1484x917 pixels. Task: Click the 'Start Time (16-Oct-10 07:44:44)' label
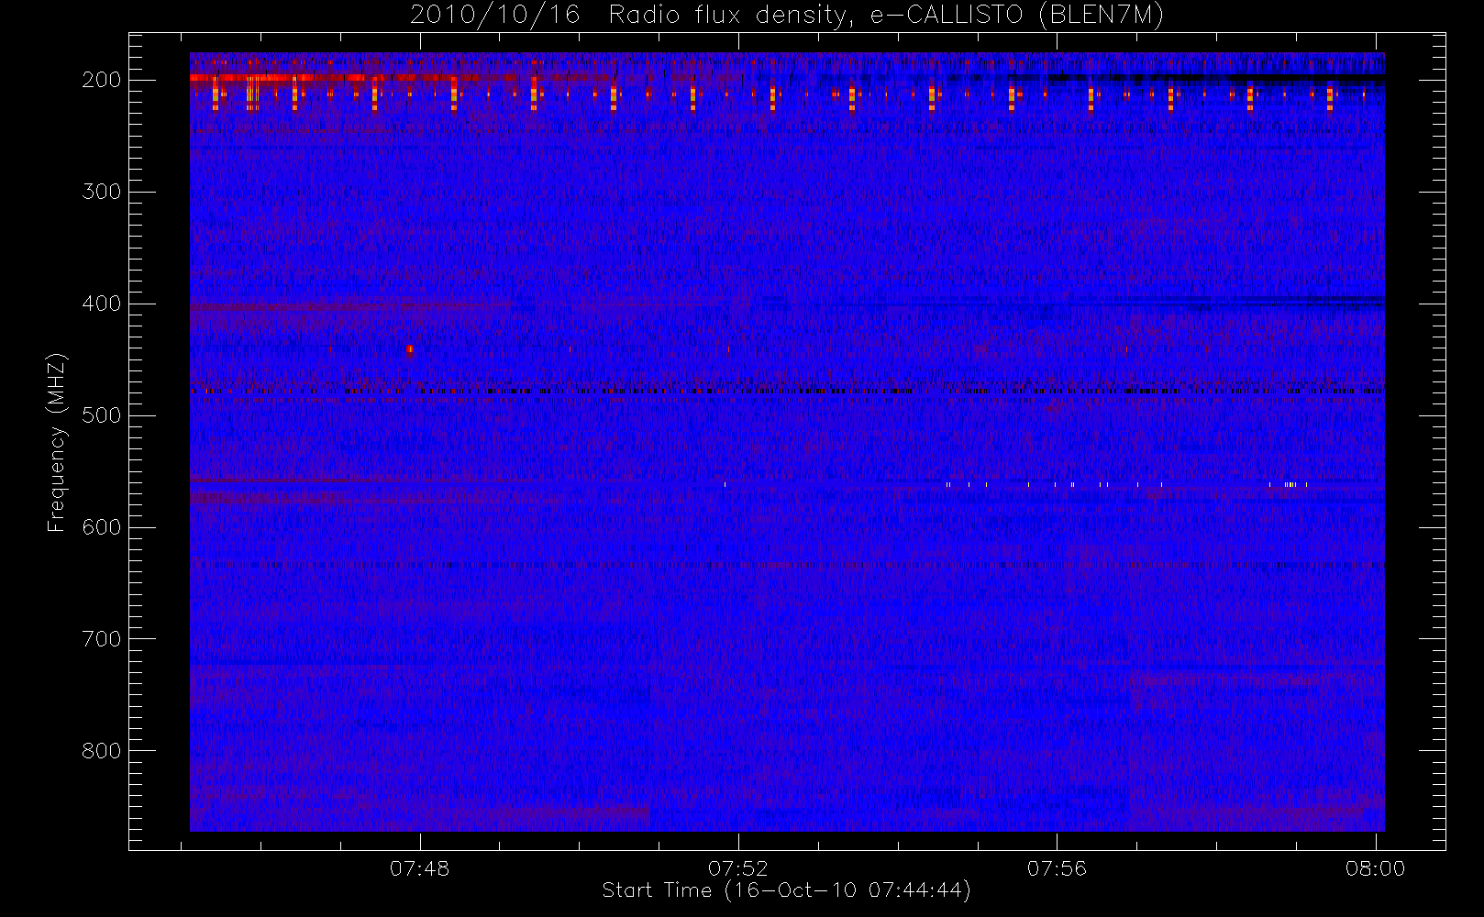coord(787,890)
